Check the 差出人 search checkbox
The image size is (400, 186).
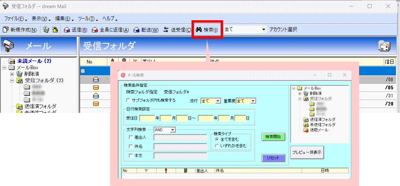pos(130,137)
